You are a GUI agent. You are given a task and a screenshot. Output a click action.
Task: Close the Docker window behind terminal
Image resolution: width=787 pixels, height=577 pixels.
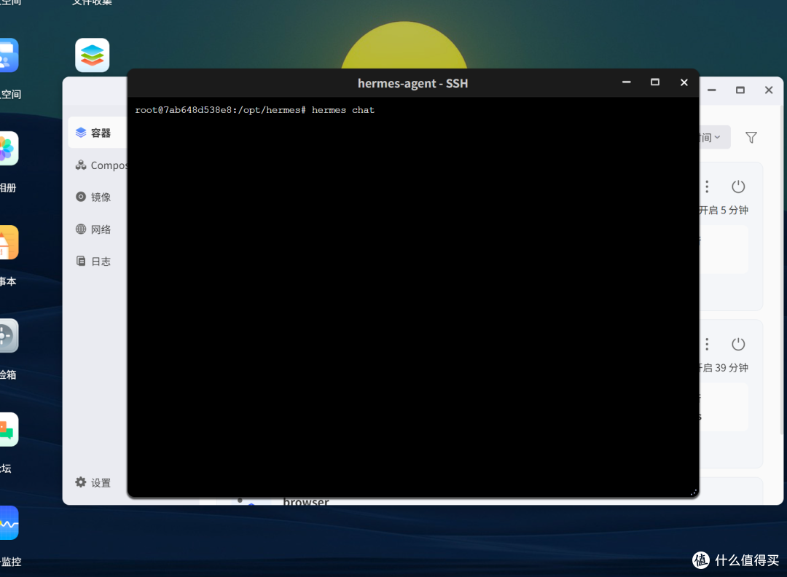769,90
